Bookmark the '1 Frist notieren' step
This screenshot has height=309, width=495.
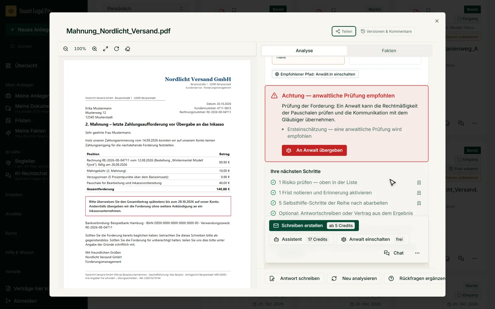[x=419, y=193]
